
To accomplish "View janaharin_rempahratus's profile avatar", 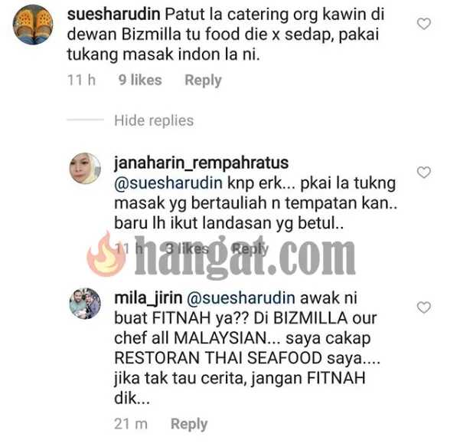I will click(85, 169).
